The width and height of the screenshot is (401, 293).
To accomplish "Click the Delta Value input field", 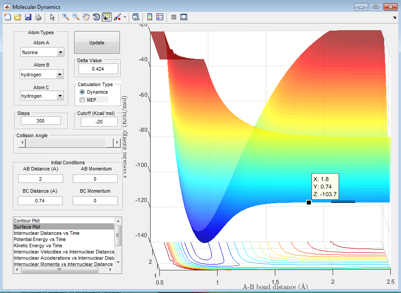I will pyautogui.click(x=98, y=69).
